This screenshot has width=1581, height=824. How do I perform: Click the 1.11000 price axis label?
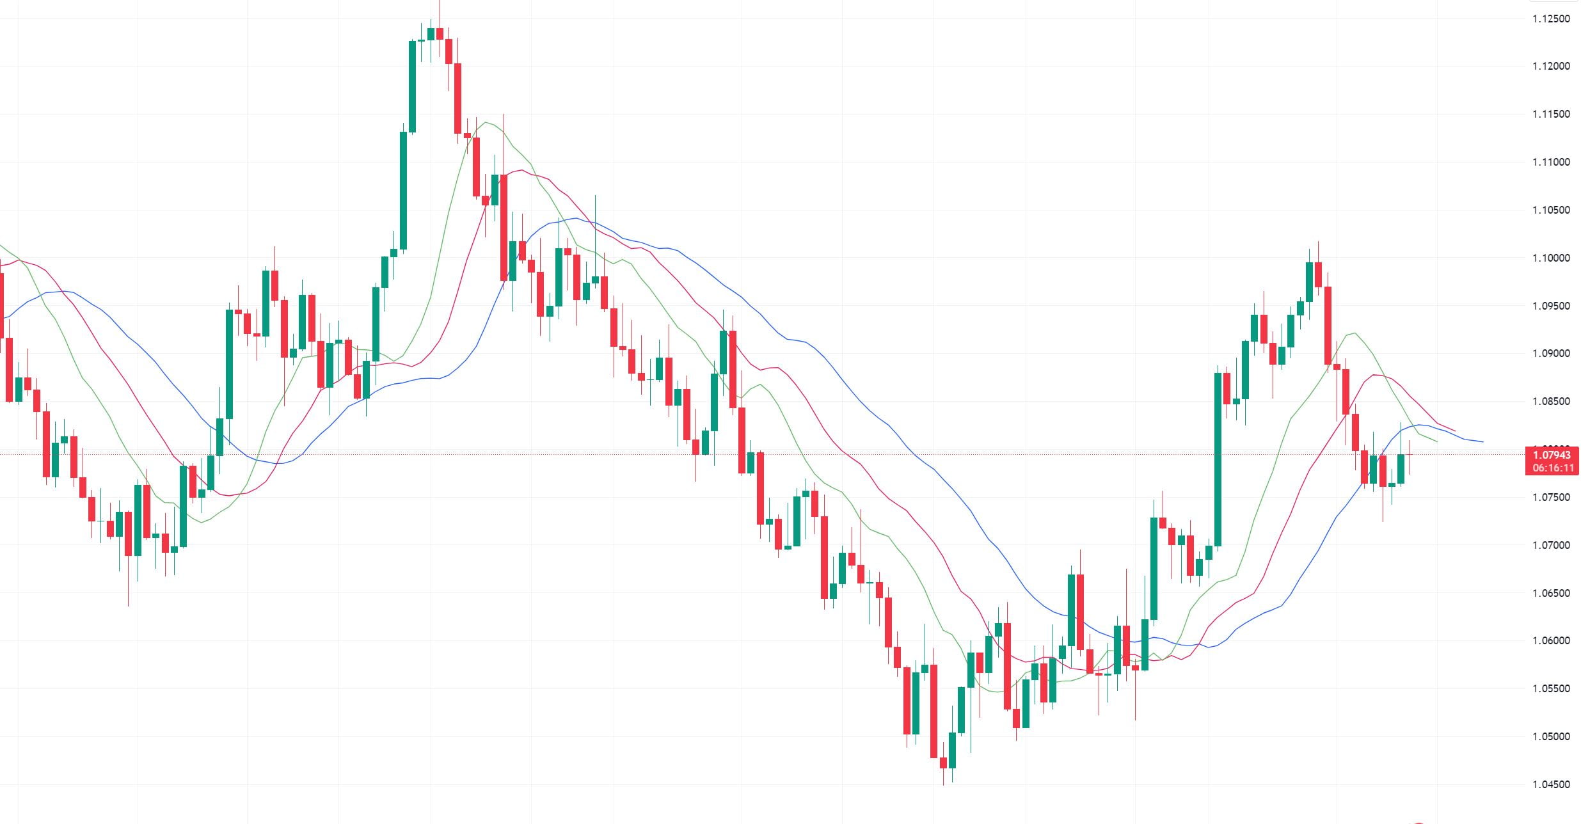coord(1551,162)
